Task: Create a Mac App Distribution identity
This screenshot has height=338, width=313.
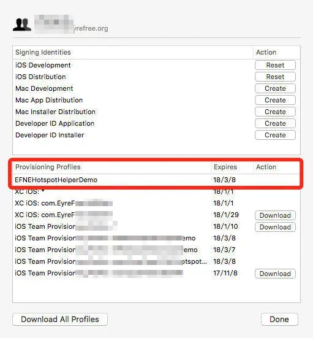Action: point(275,100)
